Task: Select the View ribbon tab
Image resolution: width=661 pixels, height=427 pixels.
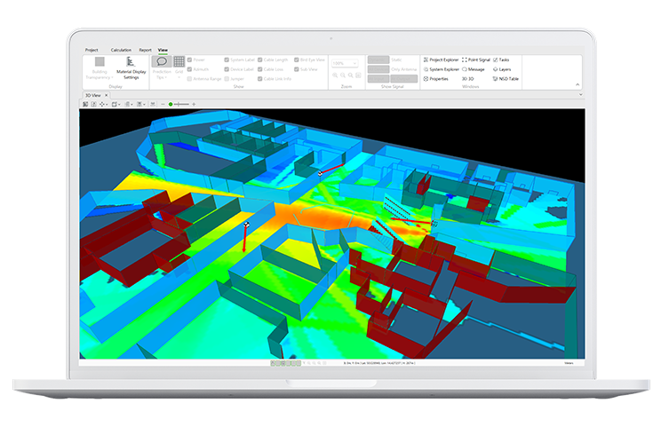Action: click(x=163, y=50)
